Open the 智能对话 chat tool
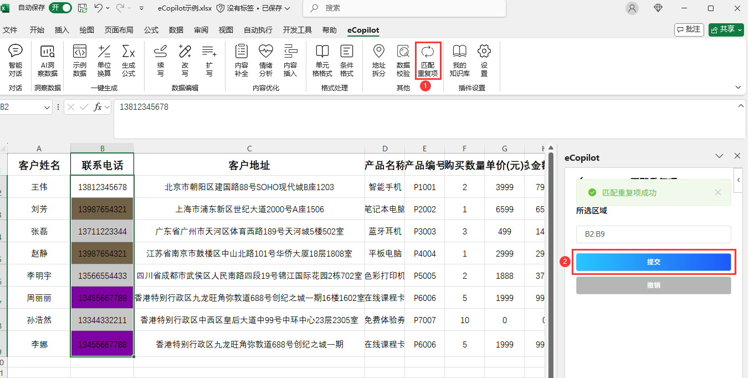Image resolution: width=749 pixels, height=378 pixels. [x=16, y=60]
